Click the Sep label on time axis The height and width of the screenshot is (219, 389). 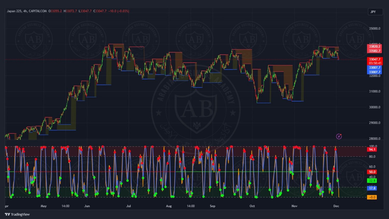[212, 206]
